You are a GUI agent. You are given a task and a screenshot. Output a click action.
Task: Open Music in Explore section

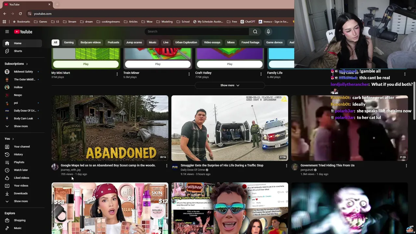tap(22, 228)
